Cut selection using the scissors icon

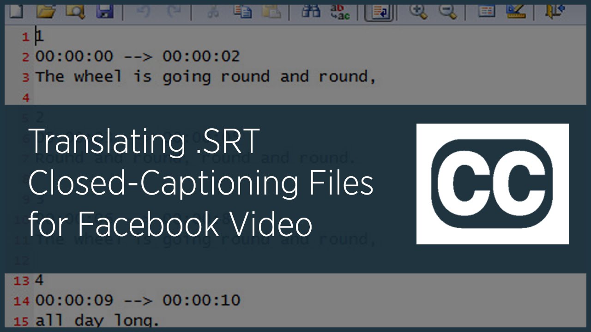(x=213, y=12)
